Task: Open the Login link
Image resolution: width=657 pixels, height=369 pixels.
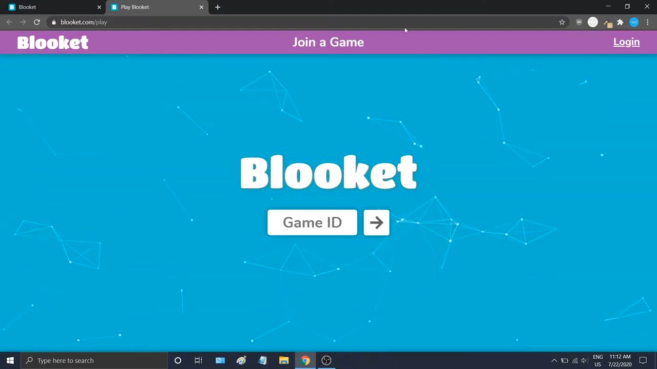Action: click(626, 42)
